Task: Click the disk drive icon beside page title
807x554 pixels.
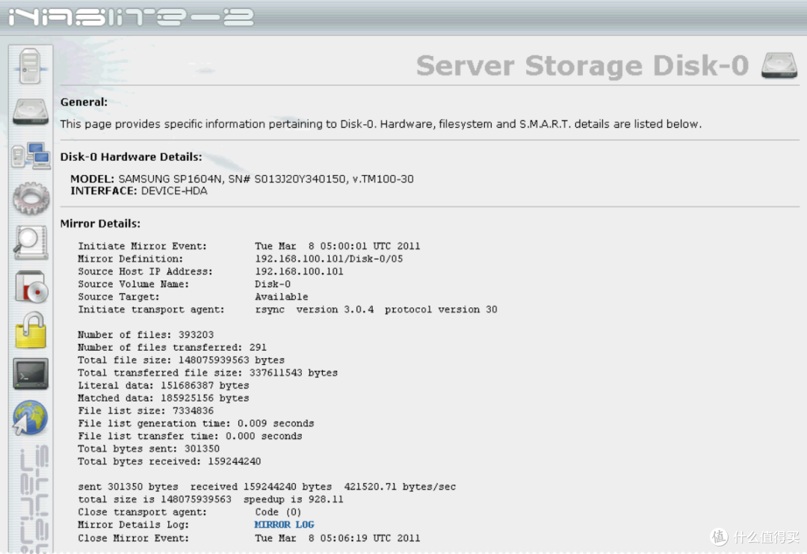Action: coord(779,66)
